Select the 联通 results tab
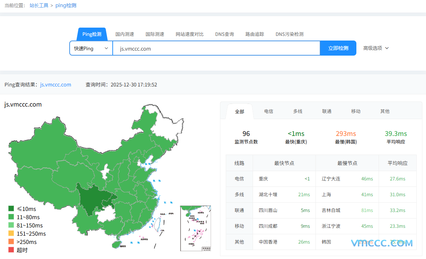Screen dimensions: 426x259 (x=327, y=111)
